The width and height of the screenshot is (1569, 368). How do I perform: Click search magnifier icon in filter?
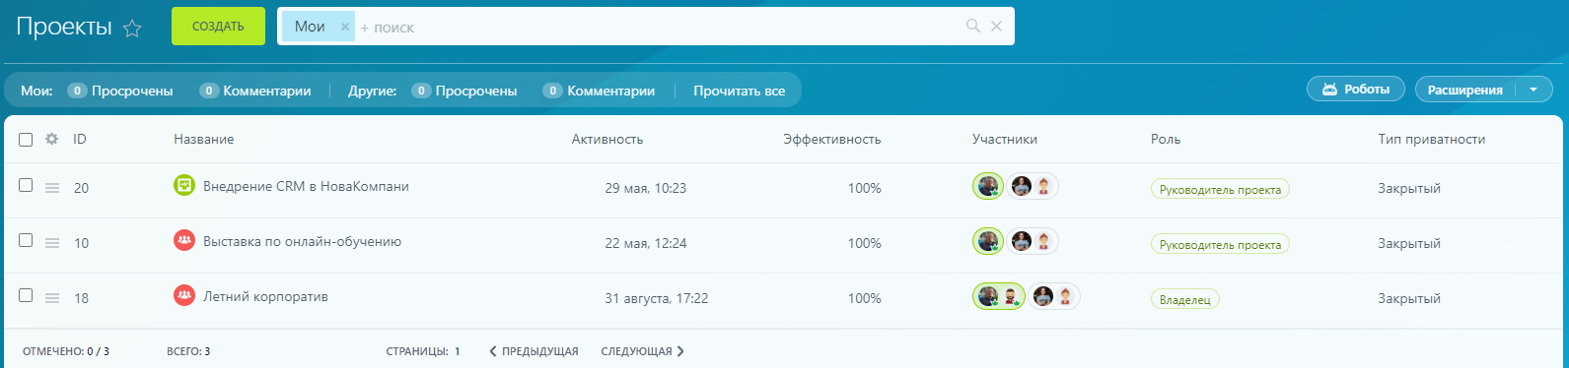[972, 26]
